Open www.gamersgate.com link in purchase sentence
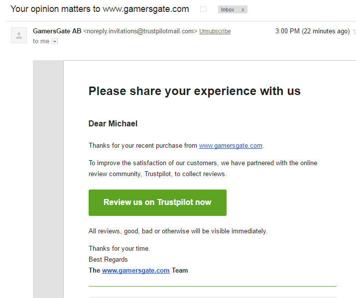 pyautogui.click(x=231, y=146)
